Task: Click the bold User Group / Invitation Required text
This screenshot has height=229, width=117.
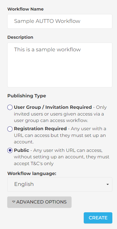Action: tap(53, 107)
